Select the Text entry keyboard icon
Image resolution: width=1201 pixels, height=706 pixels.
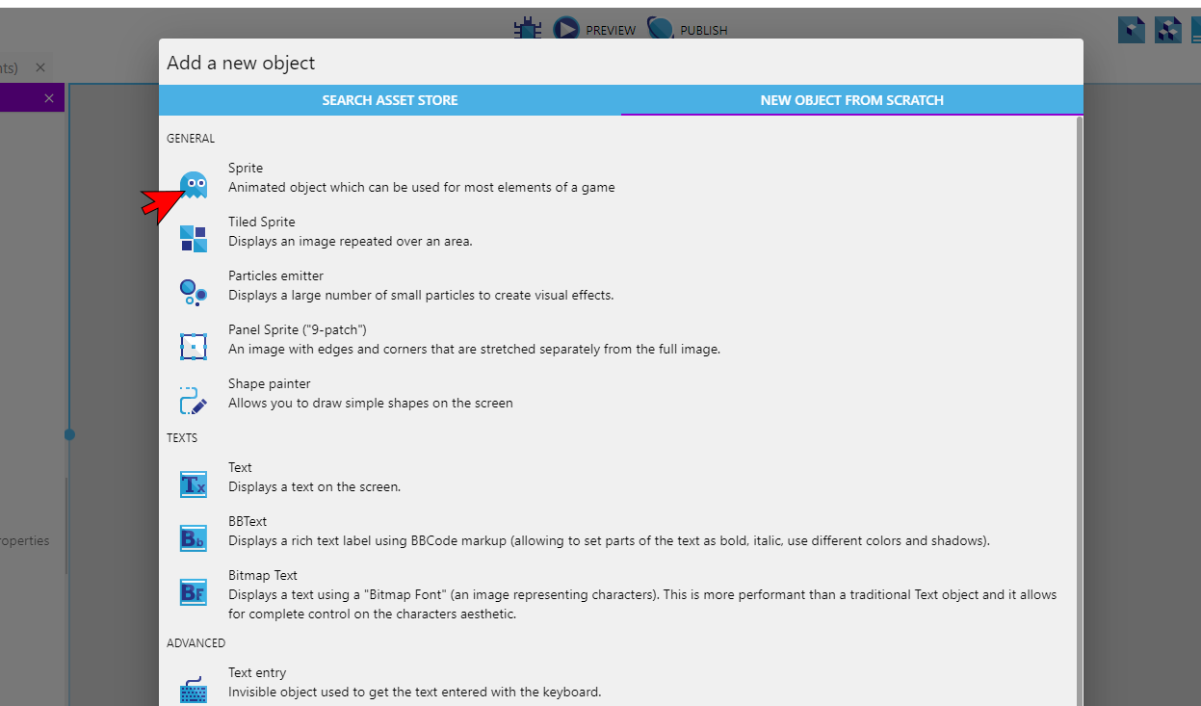coord(194,690)
